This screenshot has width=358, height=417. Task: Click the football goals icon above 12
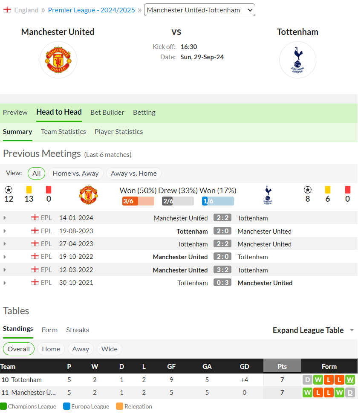(x=9, y=190)
